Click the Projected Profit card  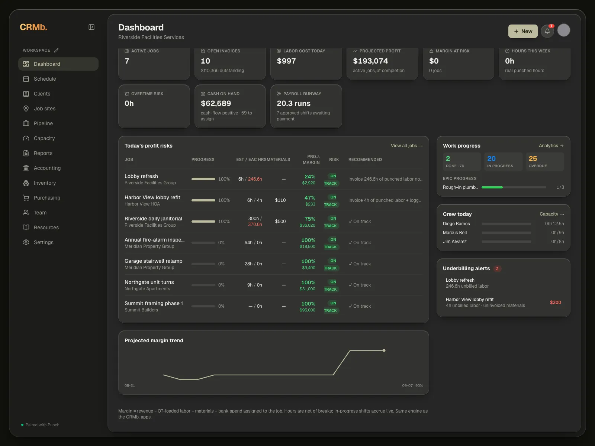[x=382, y=63]
